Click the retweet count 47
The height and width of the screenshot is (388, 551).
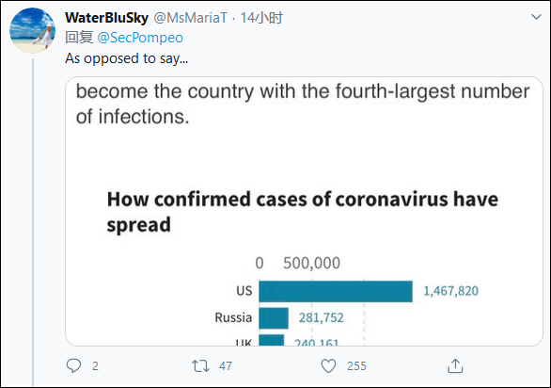(226, 366)
